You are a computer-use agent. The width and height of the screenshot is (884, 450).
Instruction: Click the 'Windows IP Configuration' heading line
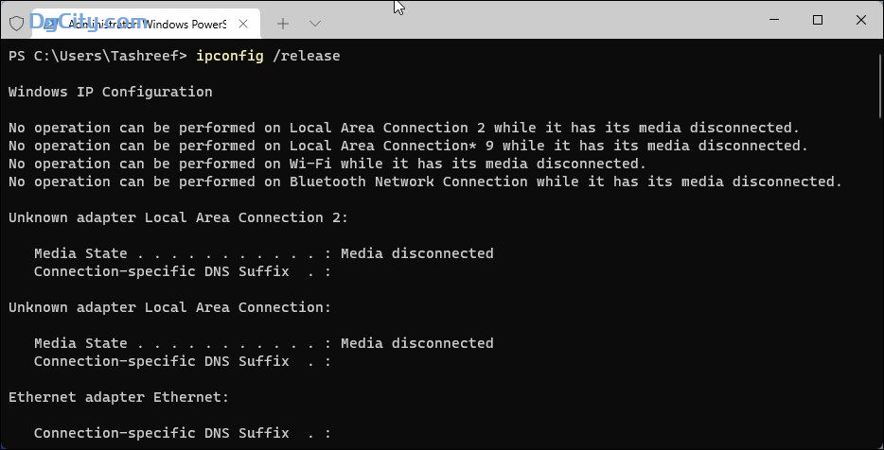(111, 92)
